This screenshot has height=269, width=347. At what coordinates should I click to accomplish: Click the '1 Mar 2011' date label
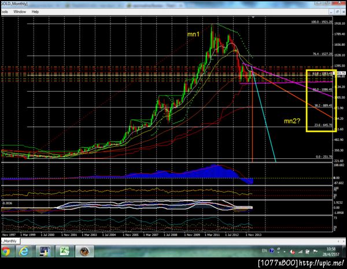[x=212, y=235]
